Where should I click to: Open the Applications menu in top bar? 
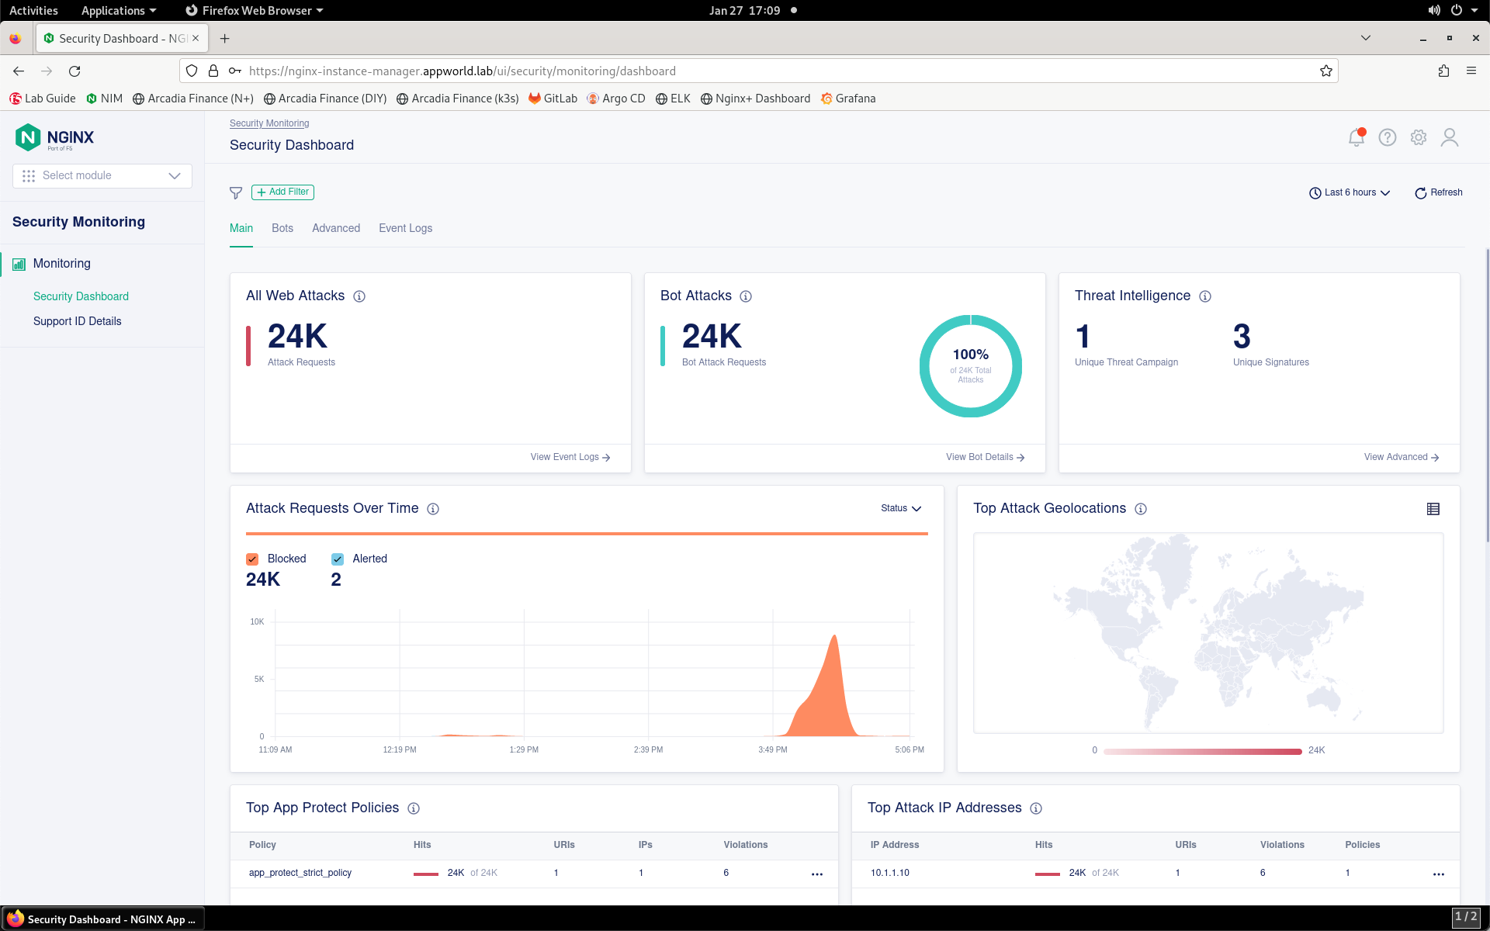coord(119,11)
